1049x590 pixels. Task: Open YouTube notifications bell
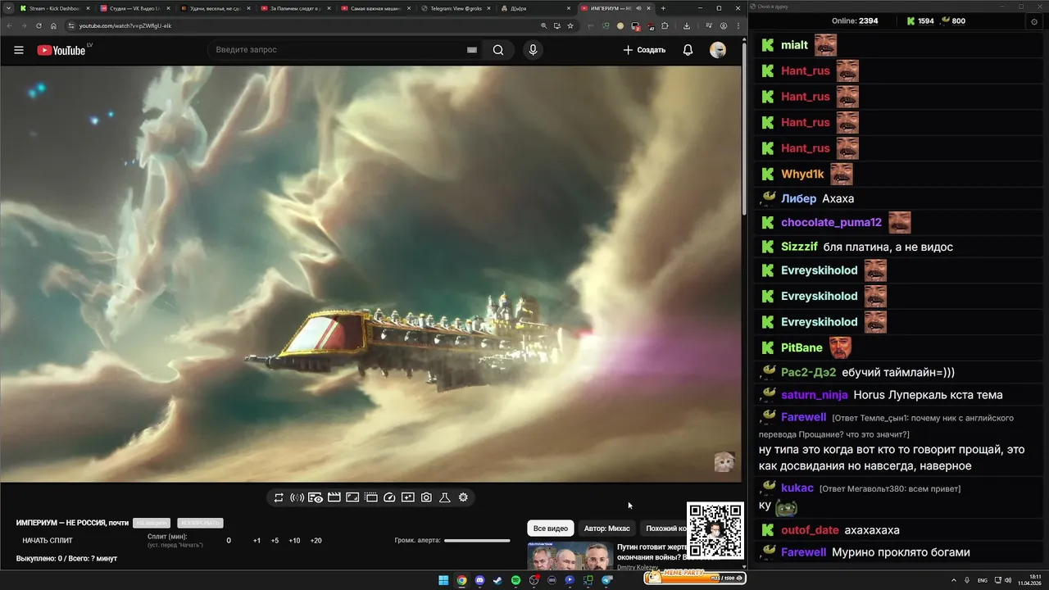688,50
